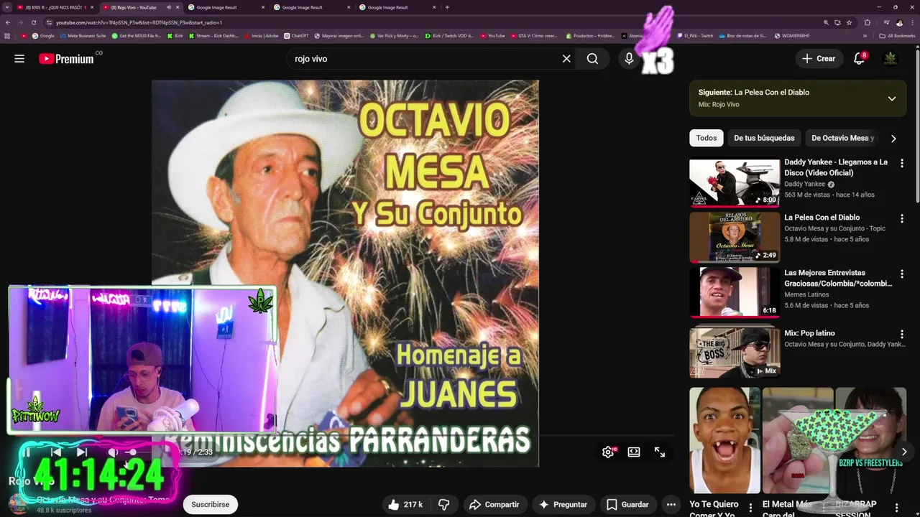Show the next Shorts with the arrow
This screenshot has height=517, width=920.
tap(903, 452)
